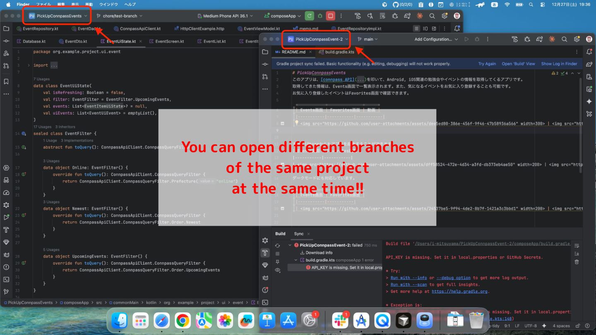Screen dimensions: 596x335
Task: Click Search magnifier in front window toolbar
Action: (564, 39)
